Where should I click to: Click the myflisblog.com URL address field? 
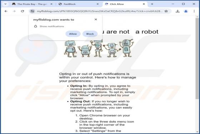pos(100,11)
